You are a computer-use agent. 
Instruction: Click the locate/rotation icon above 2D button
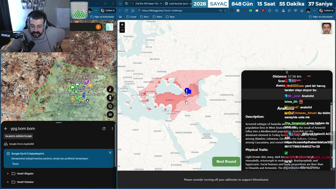(x=110, y=106)
